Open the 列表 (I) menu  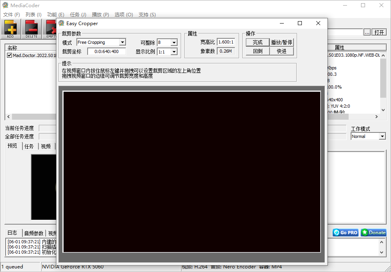tap(34, 15)
